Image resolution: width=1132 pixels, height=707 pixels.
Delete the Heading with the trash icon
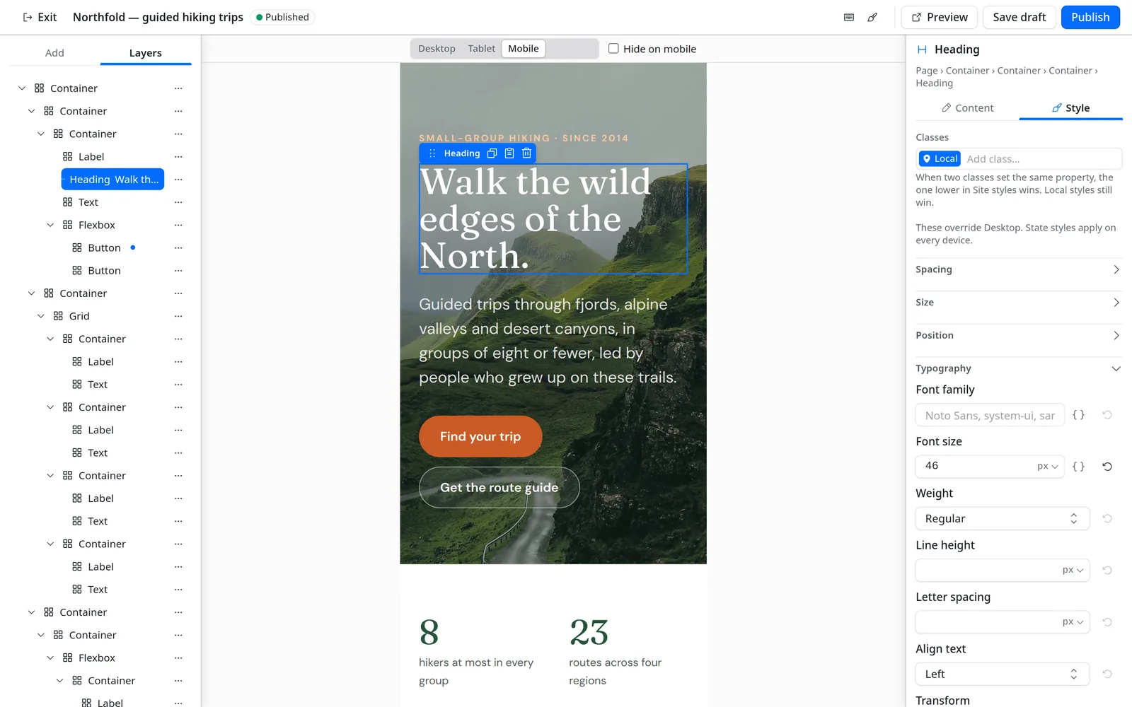526,153
